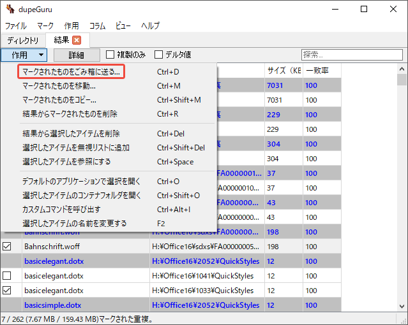The image size is (408, 325).
Task: Click path H:¥Office16¥1041¥QuickStyles
Action: coord(202,276)
